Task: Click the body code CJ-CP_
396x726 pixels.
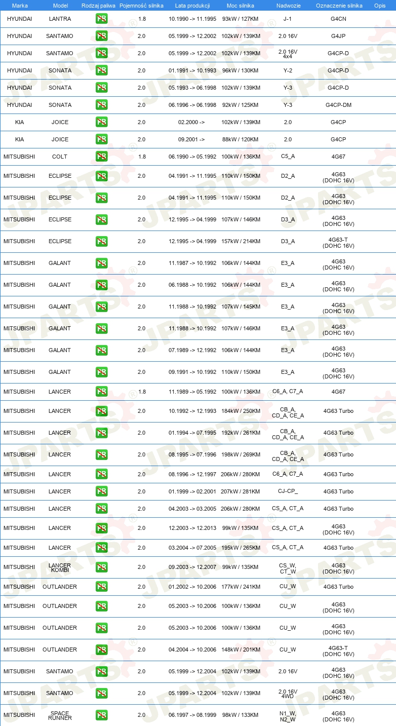Action: pos(288,491)
